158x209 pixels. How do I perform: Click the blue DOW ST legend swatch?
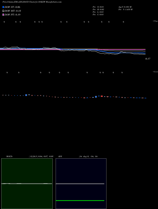[x=3, y=7]
